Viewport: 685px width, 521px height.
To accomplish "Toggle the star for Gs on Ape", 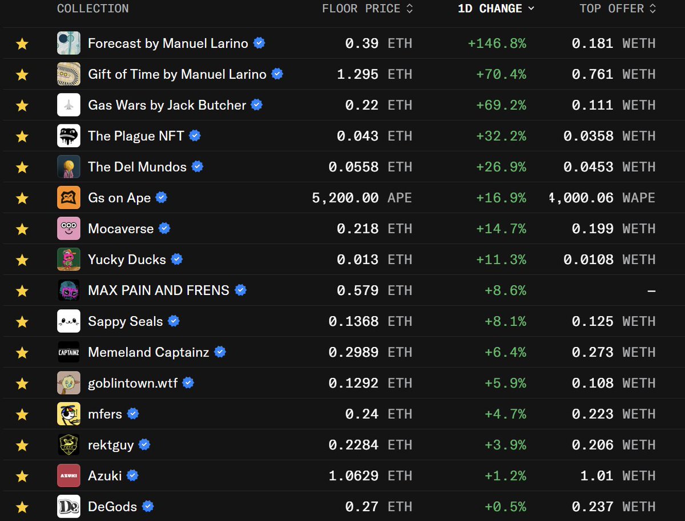I will point(22,197).
